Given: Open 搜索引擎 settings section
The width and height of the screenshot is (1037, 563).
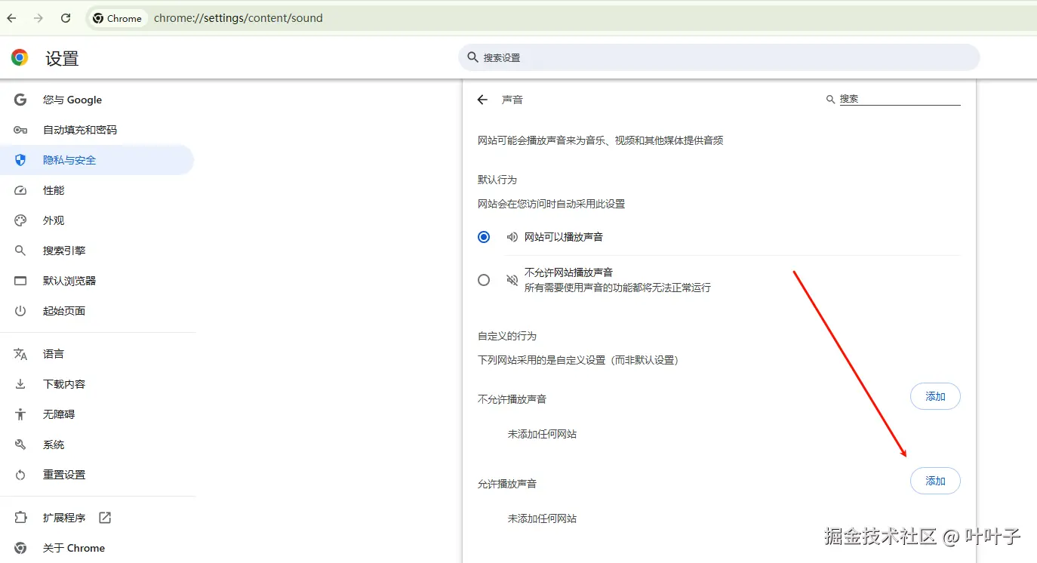Looking at the screenshot, I should [97, 251].
